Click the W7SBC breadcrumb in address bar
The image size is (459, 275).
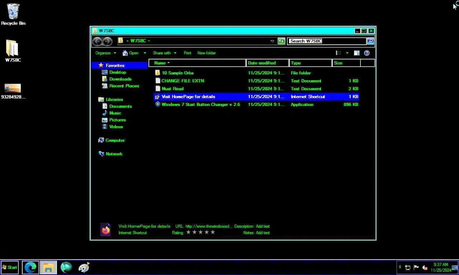click(x=138, y=41)
